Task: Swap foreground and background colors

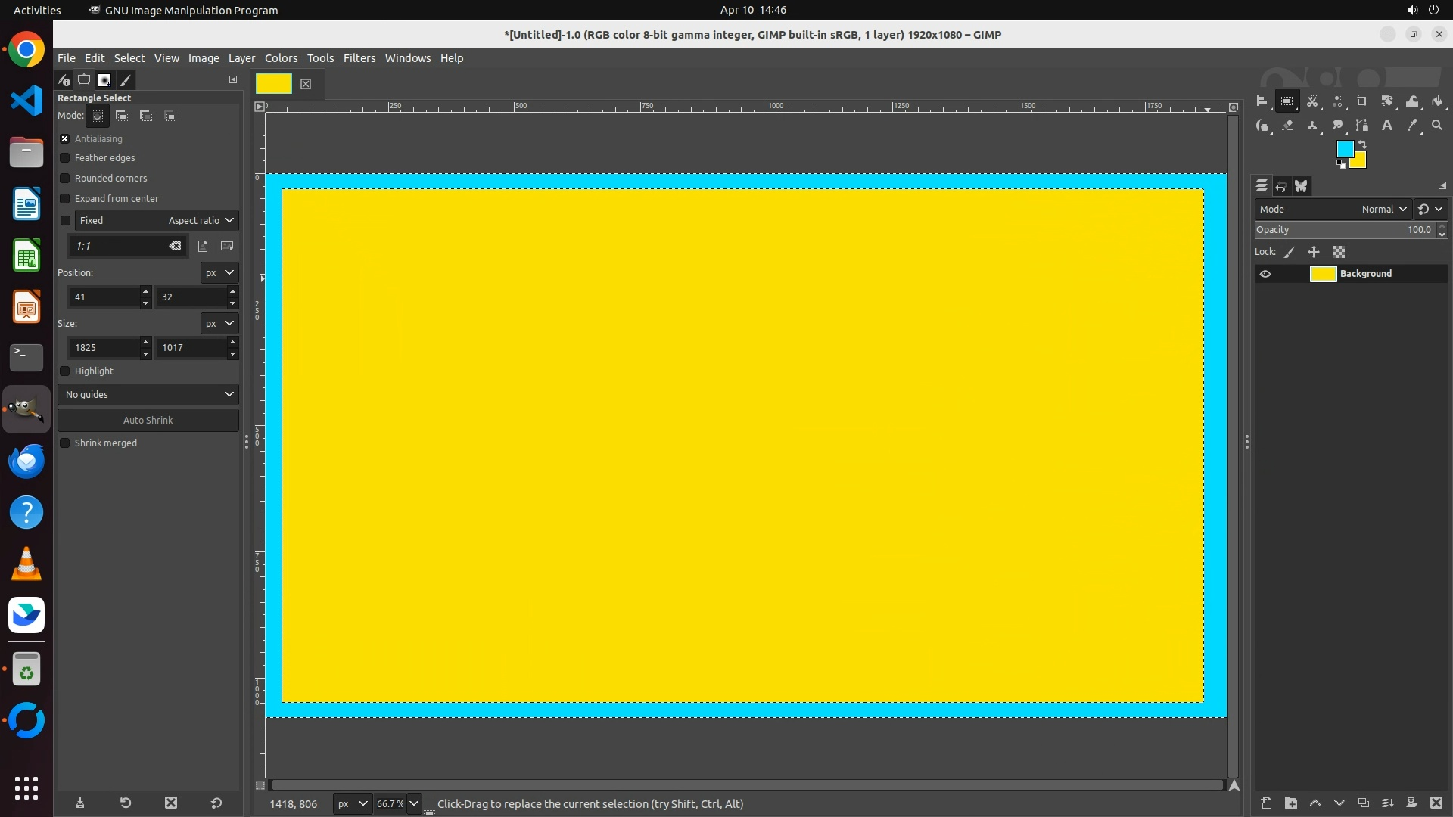Action: (1362, 144)
